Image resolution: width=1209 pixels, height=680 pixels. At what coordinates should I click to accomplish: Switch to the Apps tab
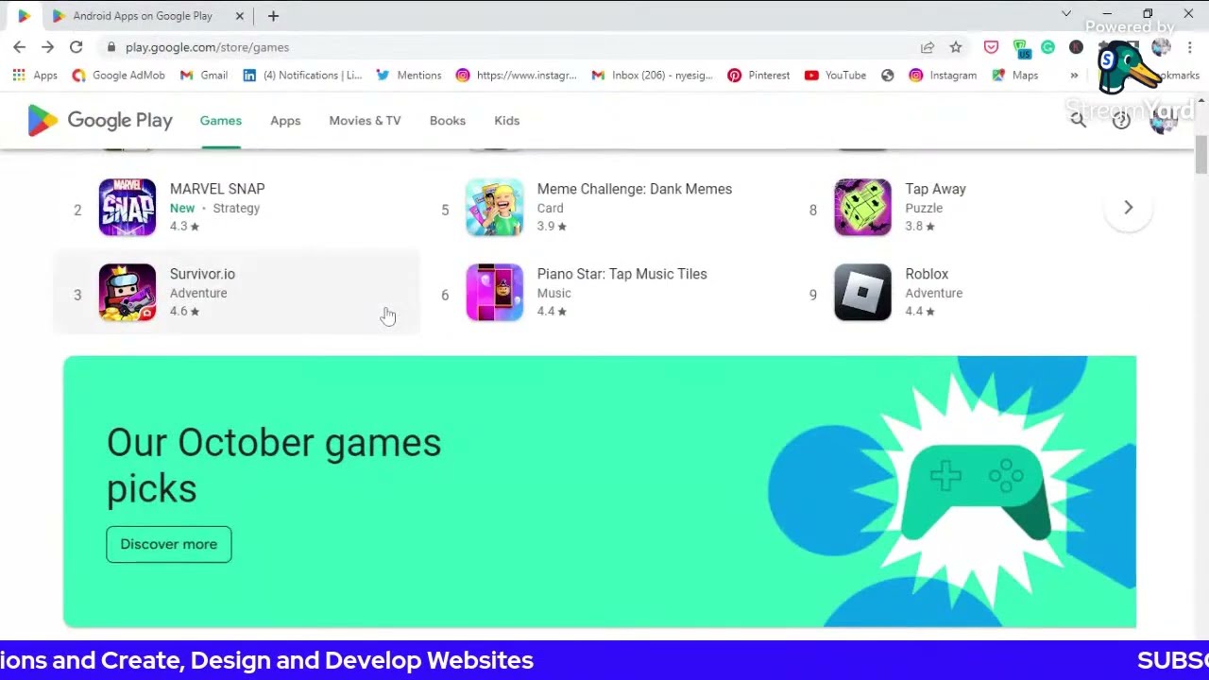point(285,121)
